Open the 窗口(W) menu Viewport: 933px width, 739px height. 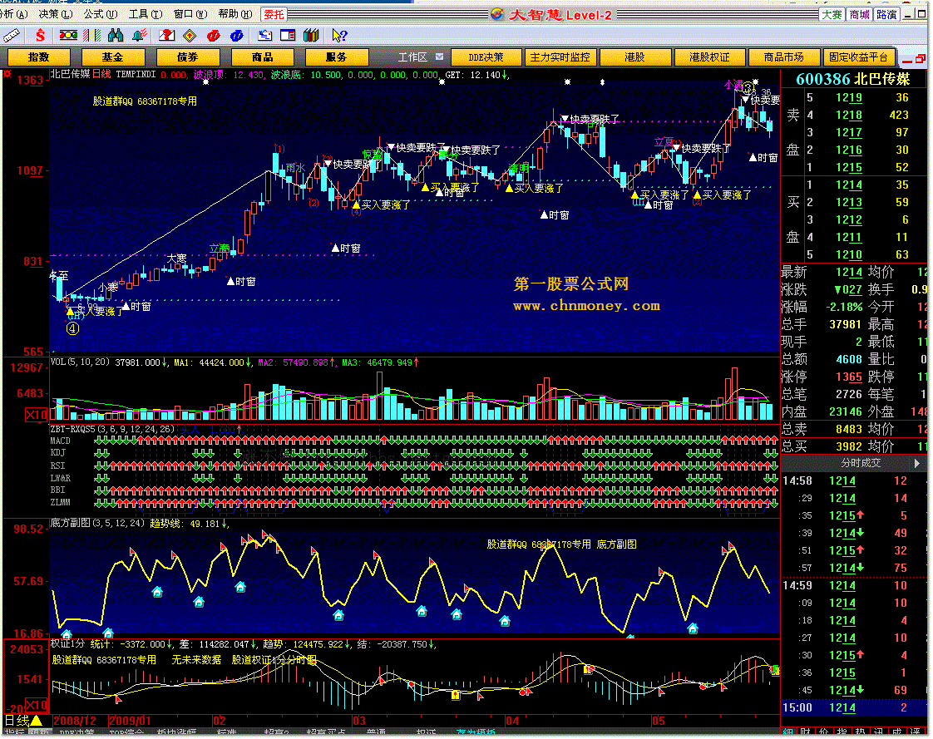pyautogui.click(x=190, y=13)
